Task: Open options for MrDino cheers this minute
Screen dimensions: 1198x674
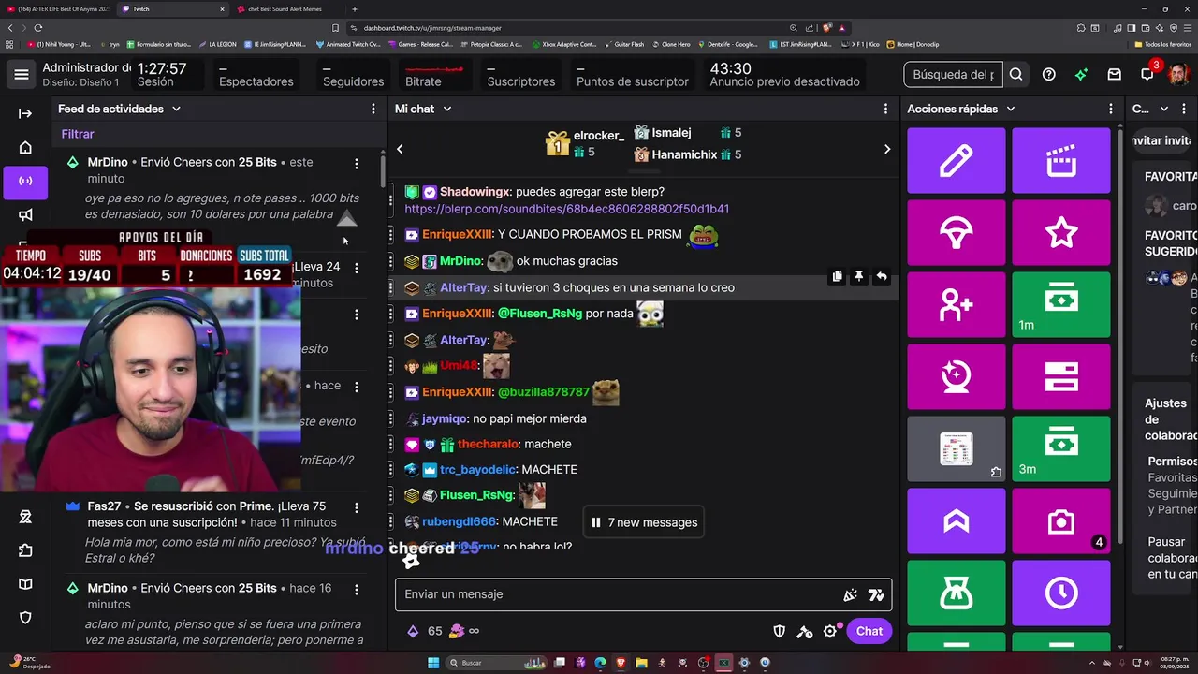Action: [x=356, y=164]
